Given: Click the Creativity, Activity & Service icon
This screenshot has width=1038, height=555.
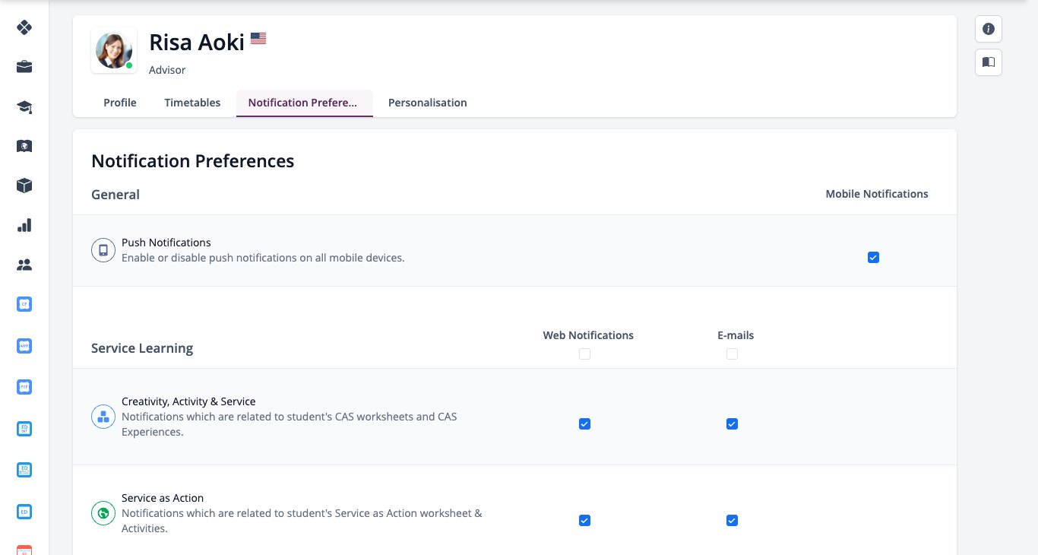Looking at the screenshot, I should (x=103, y=417).
